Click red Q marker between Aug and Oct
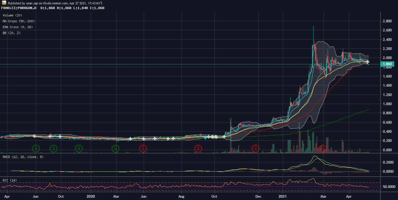Screen dimensions: 398x200 coord(198,148)
